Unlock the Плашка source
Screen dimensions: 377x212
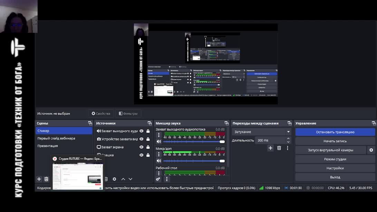(148, 155)
